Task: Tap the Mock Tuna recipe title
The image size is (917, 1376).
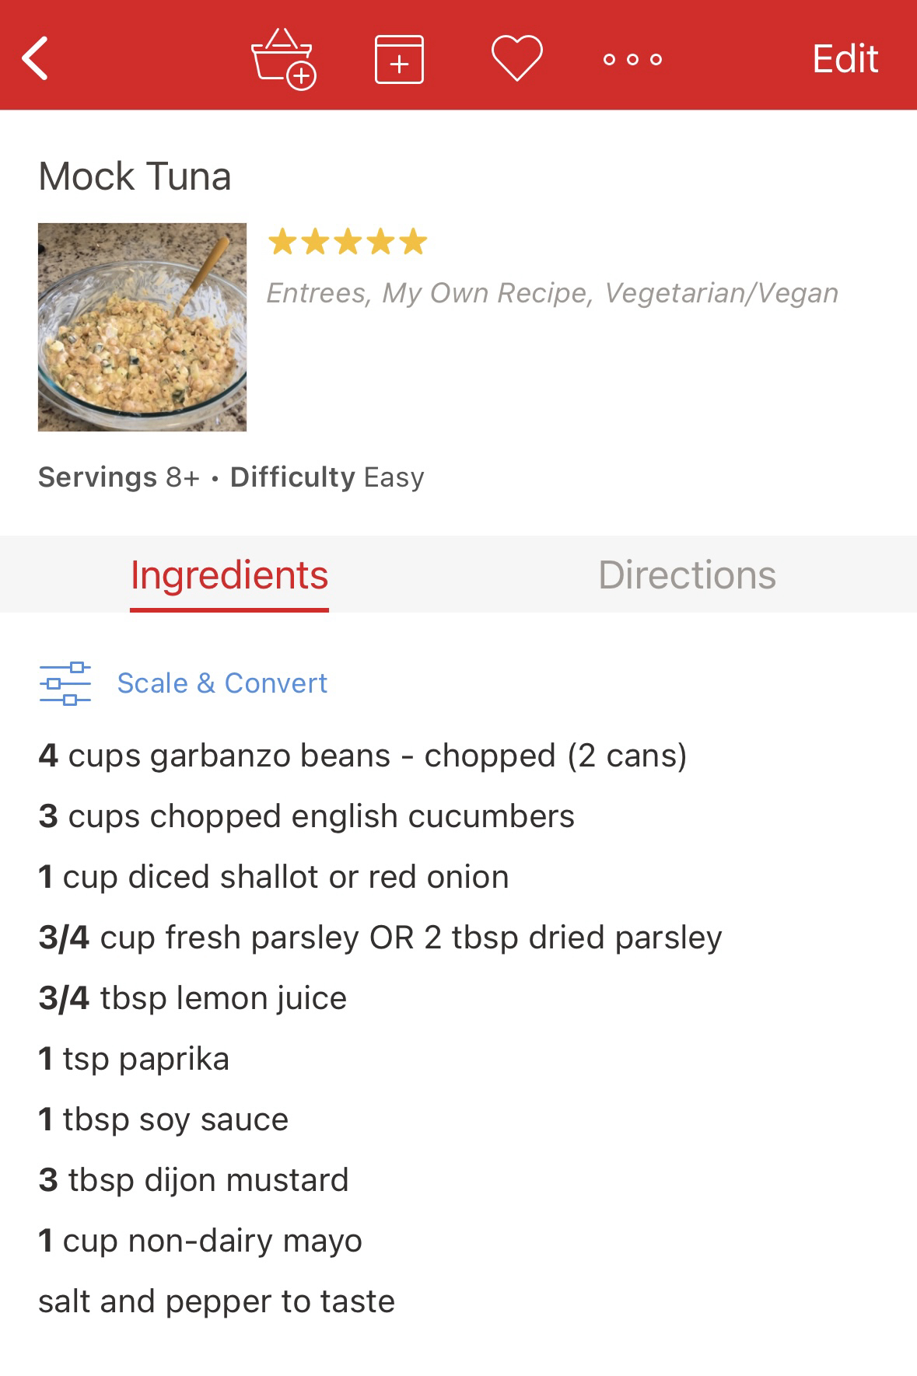Action: click(x=135, y=176)
